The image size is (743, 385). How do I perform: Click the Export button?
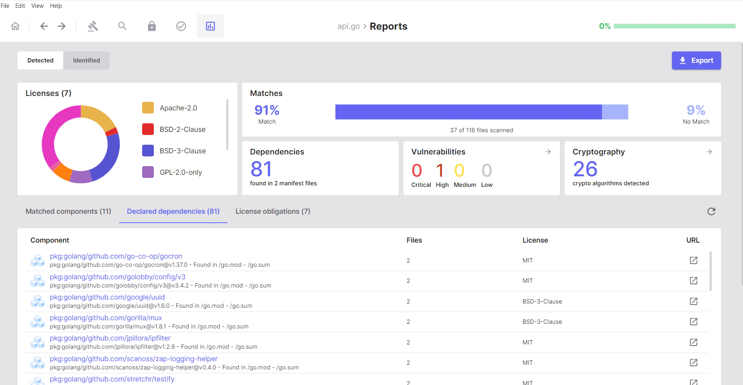tap(696, 60)
